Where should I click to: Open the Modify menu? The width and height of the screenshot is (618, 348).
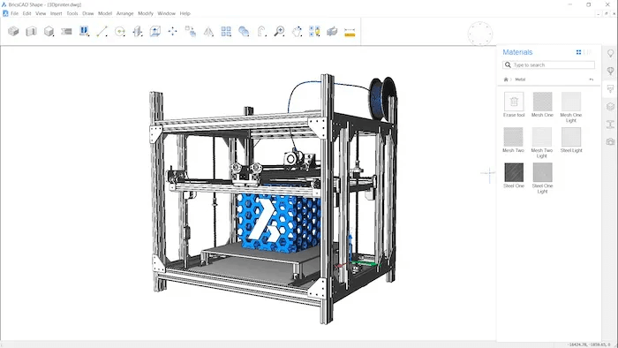pos(146,13)
